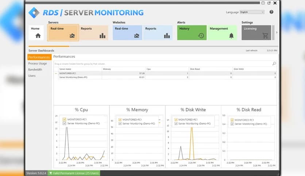Sort by Disk Write column header
Image resolution: width=305 pixels, height=176 pixels.
click(x=255, y=69)
